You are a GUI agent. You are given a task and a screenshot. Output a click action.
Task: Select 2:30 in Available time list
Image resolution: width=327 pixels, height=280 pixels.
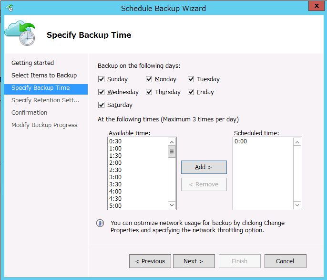115,170
